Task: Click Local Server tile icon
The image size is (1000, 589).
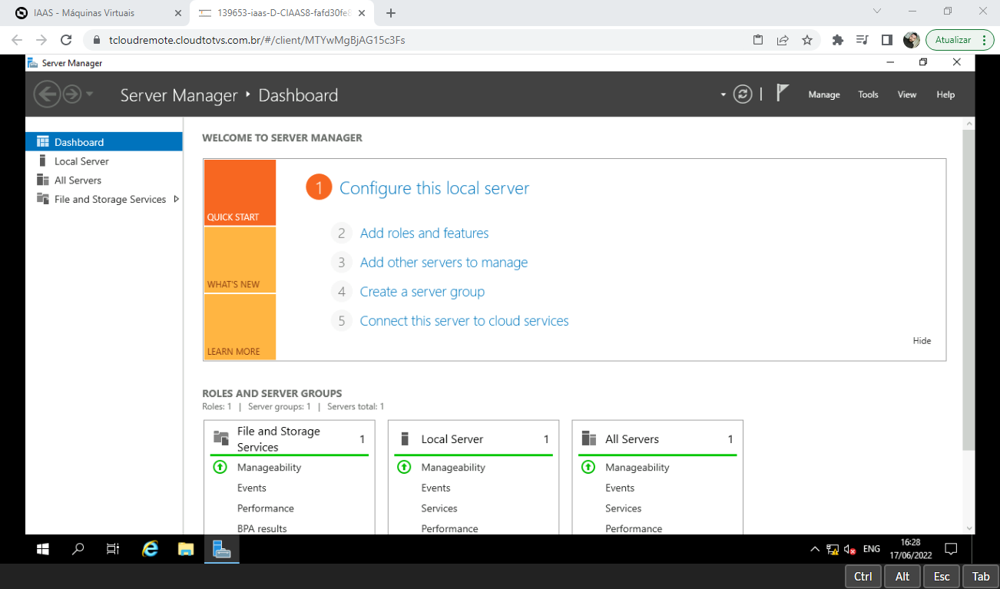Action: coord(405,439)
